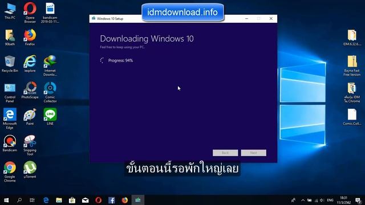Select Bayna Fast Free Version archive
Image resolution: width=365 pixels, height=205 pixels.
tap(352, 65)
